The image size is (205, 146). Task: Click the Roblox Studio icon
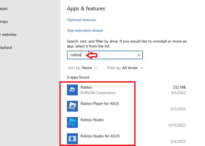point(72,122)
